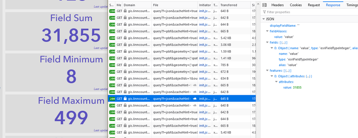Open the Request tab
This screenshot has height=138, width=358.
[314, 5]
